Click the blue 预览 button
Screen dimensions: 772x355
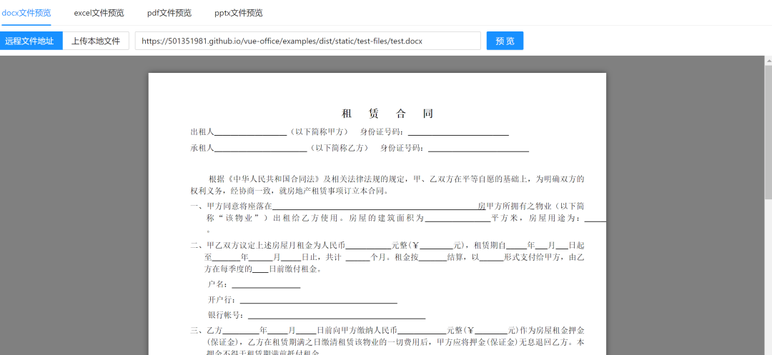505,41
